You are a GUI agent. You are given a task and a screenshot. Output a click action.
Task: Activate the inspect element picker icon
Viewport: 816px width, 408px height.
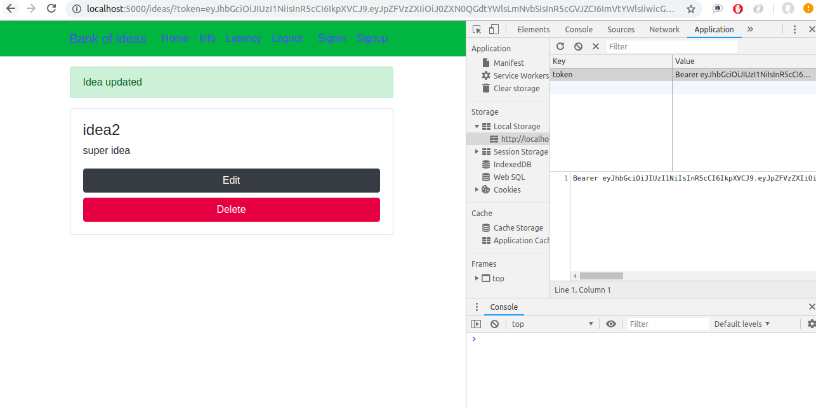pos(477,29)
